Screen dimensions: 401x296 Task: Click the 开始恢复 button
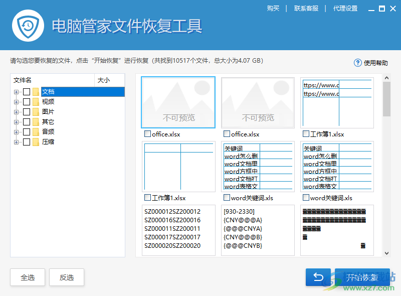click(x=362, y=277)
